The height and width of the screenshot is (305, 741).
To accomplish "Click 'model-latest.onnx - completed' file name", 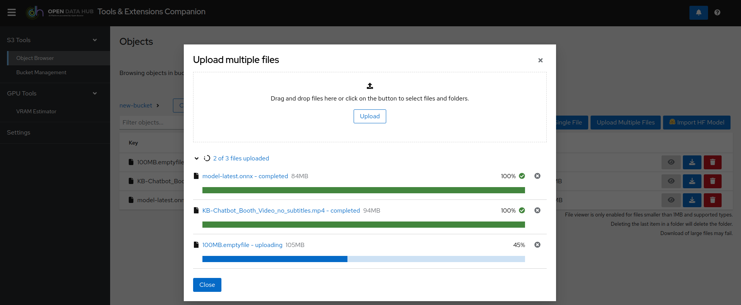I will [x=245, y=176].
